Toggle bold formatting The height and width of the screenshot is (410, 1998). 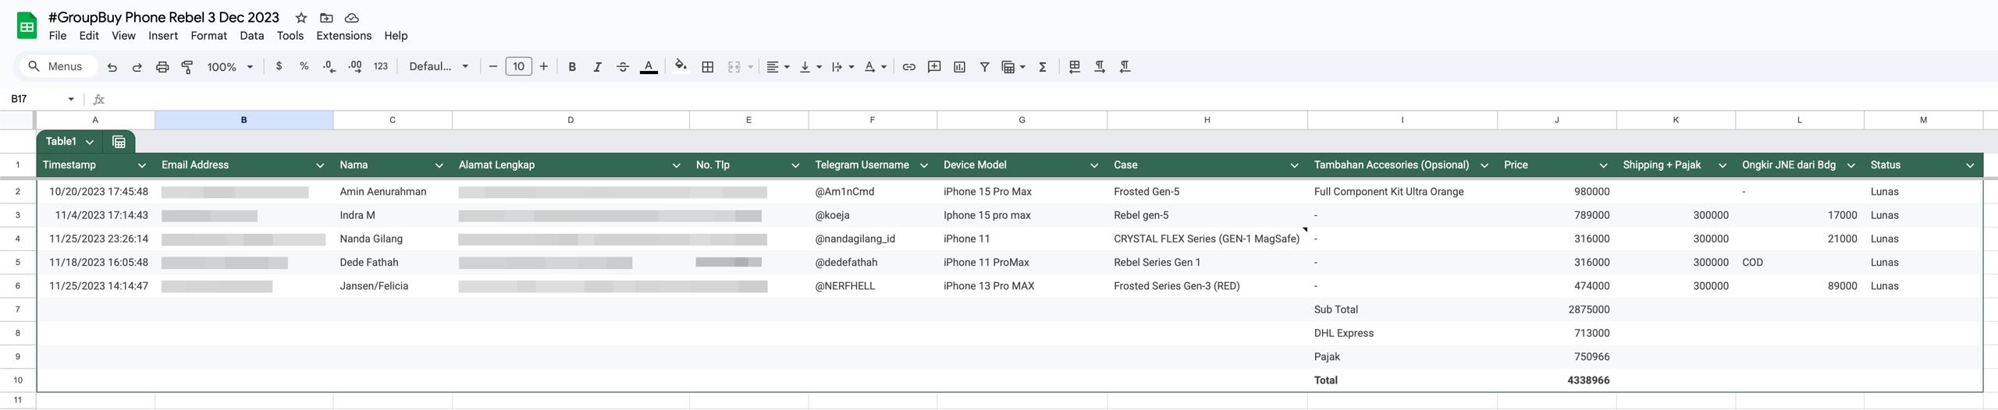(572, 67)
